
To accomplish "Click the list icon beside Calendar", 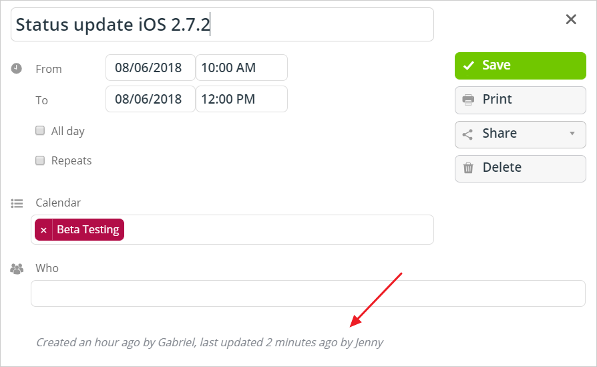I will coord(17,203).
